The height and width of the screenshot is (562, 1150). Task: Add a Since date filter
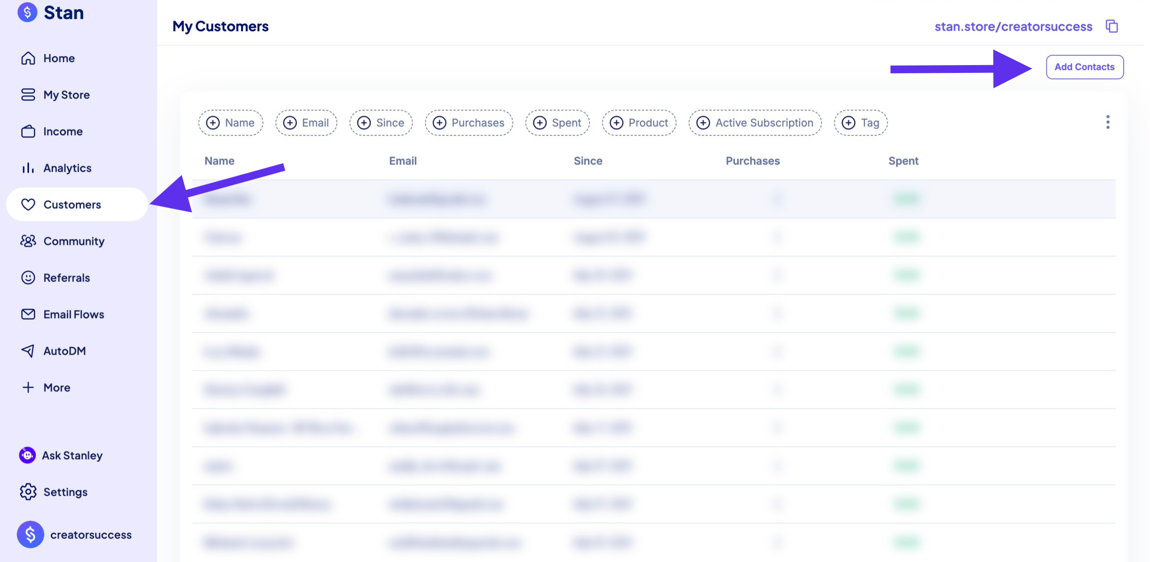[381, 123]
